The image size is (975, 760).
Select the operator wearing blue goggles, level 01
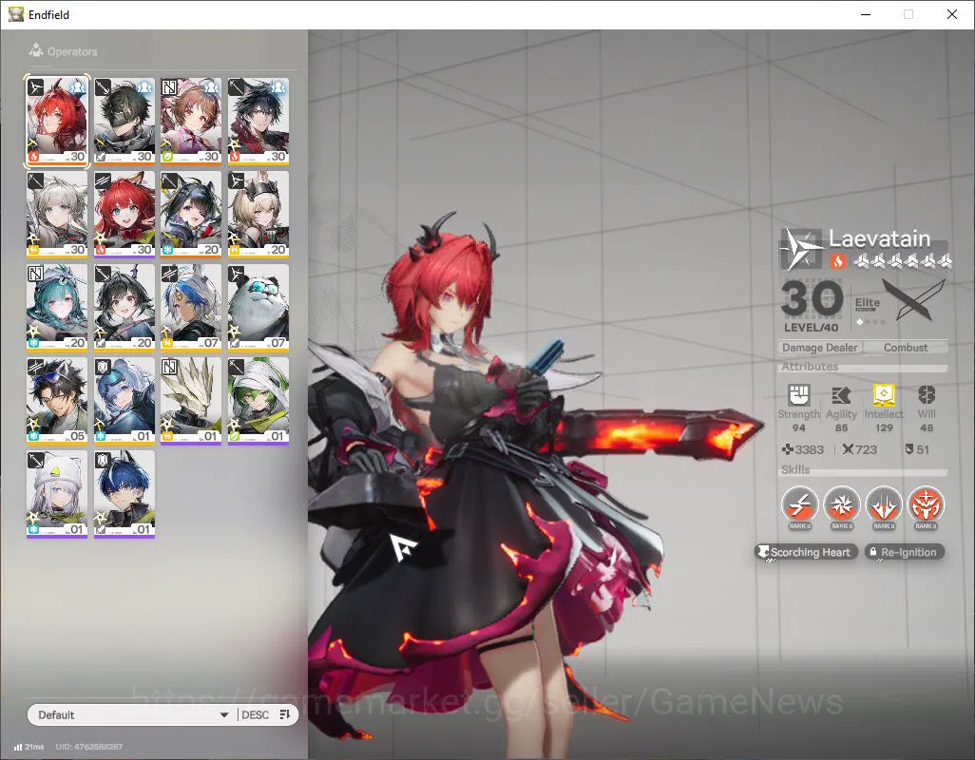coord(124,401)
